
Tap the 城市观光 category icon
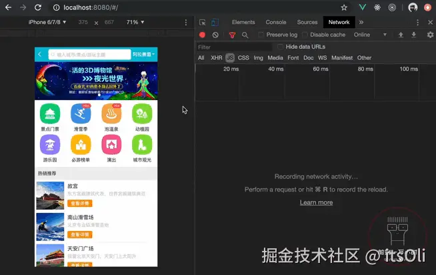click(x=142, y=144)
